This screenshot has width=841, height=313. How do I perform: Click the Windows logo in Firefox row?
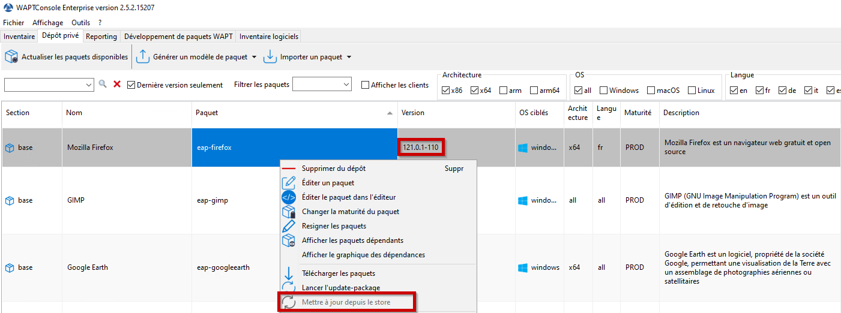click(x=523, y=148)
